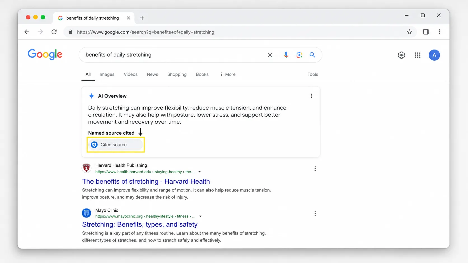
Task: Open Mayo Clinic result options
Action: [315, 214]
